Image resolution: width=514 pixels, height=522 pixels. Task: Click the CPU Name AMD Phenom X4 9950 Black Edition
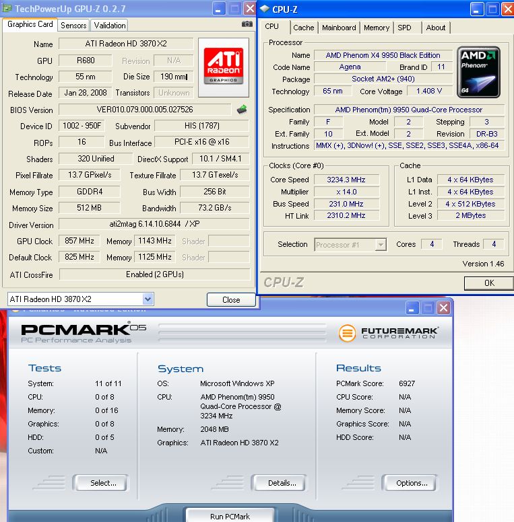(x=383, y=55)
